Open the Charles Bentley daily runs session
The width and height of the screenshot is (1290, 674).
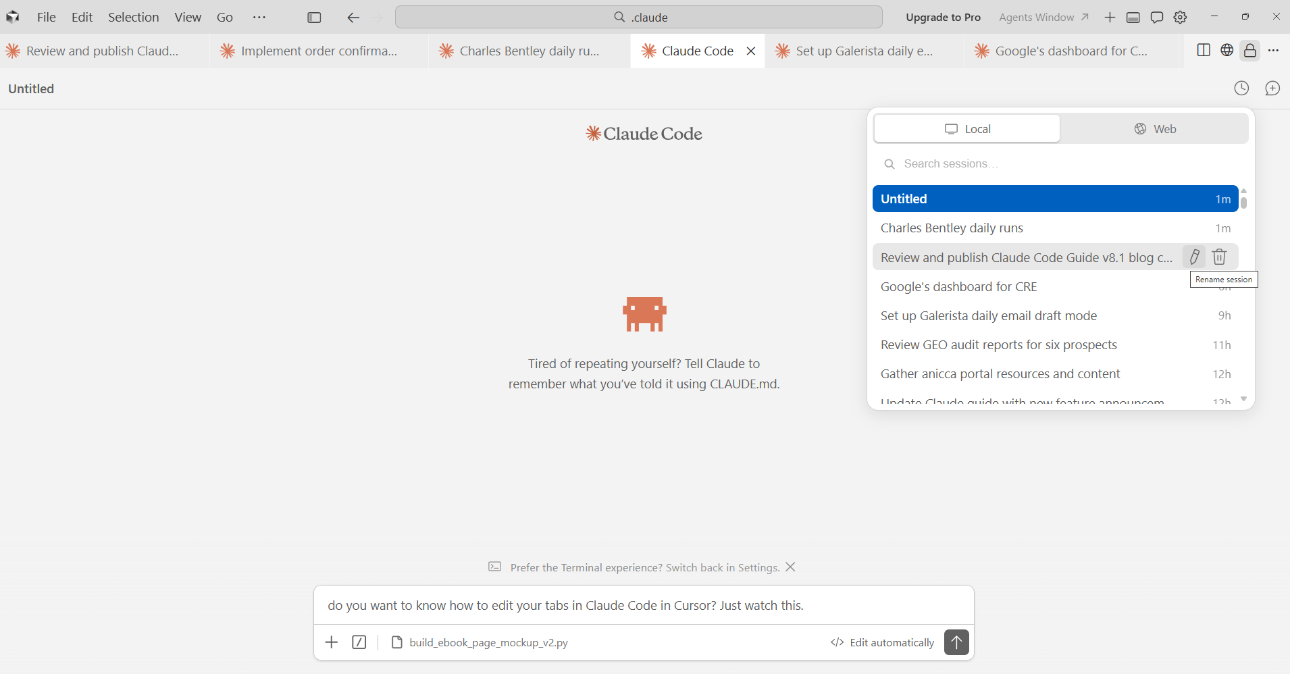1055,228
